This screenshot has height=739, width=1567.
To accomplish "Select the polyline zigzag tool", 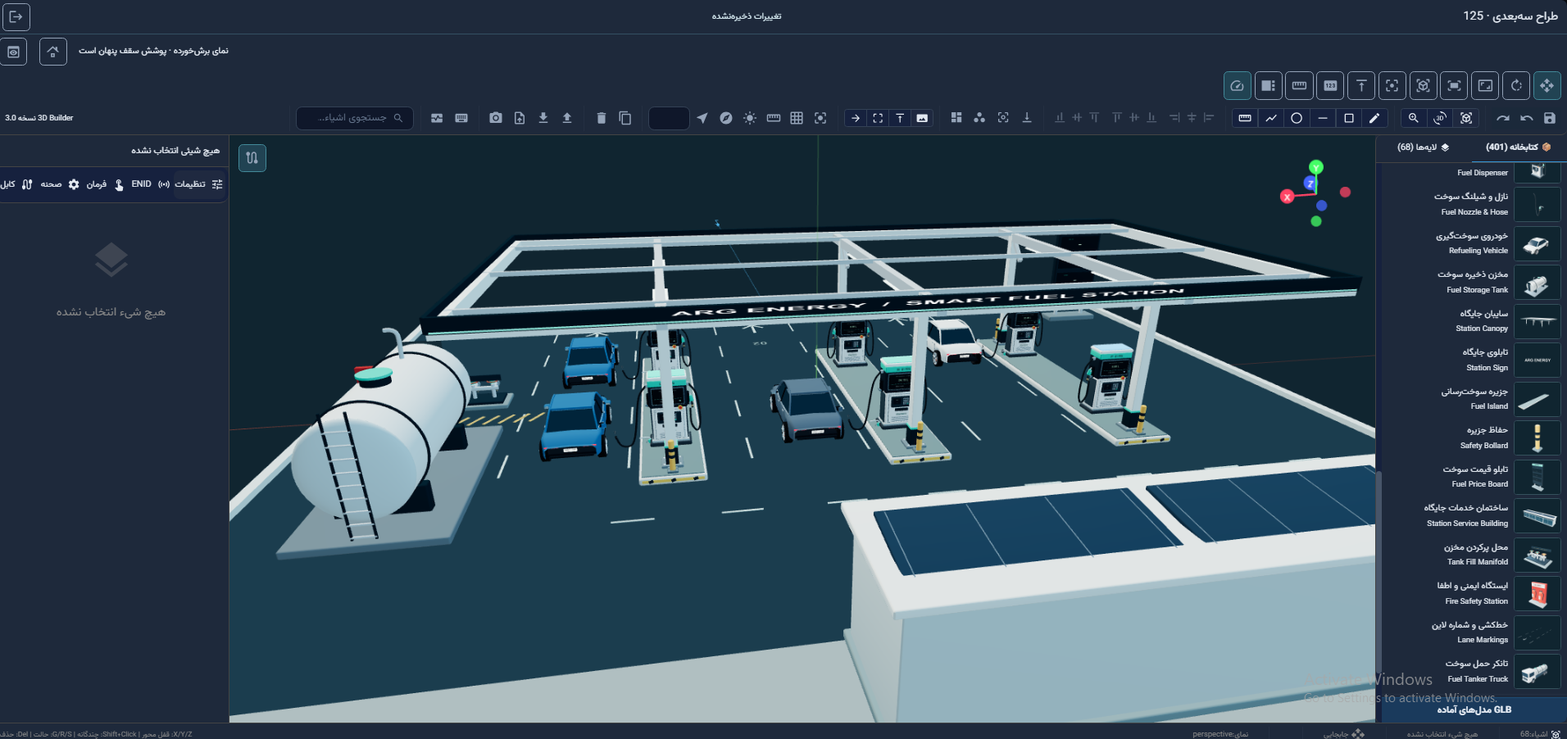I will 1271,118.
